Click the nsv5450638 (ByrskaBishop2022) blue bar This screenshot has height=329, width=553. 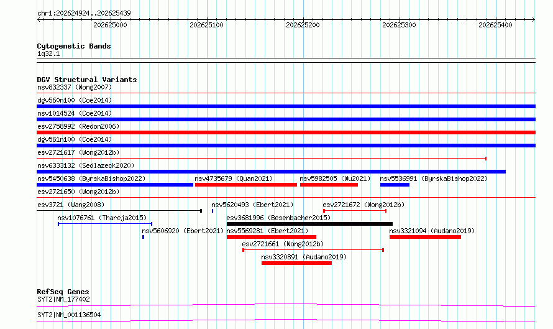pyautogui.click(x=115, y=185)
